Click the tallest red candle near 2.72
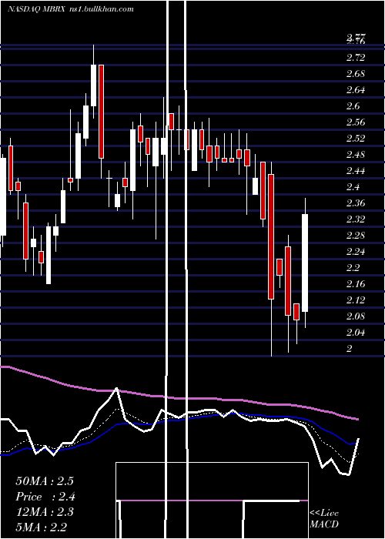The width and height of the screenshot is (385, 539). tap(101, 112)
